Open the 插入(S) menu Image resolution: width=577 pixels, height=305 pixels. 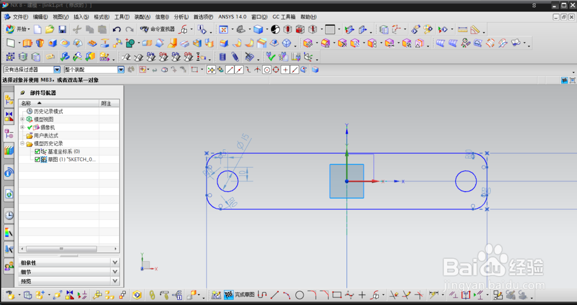pos(81,17)
